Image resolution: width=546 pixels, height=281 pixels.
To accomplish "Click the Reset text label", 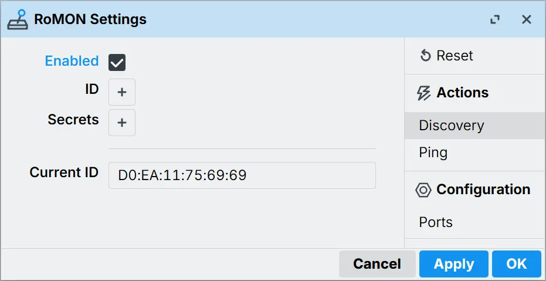I will tap(455, 56).
